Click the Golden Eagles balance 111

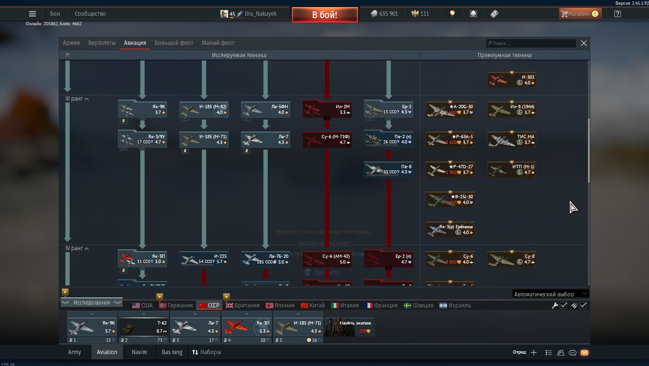[x=420, y=14]
